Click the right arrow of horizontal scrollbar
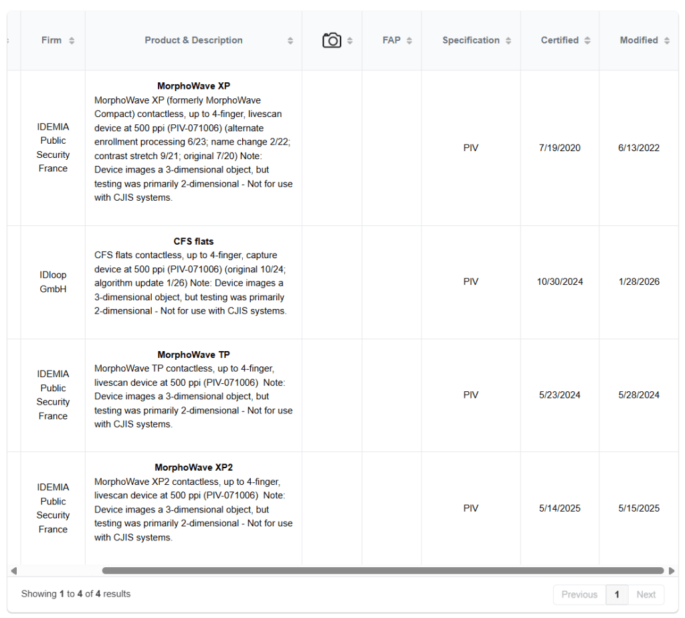Image resolution: width=685 pixels, height=618 pixels. tap(672, 571)
